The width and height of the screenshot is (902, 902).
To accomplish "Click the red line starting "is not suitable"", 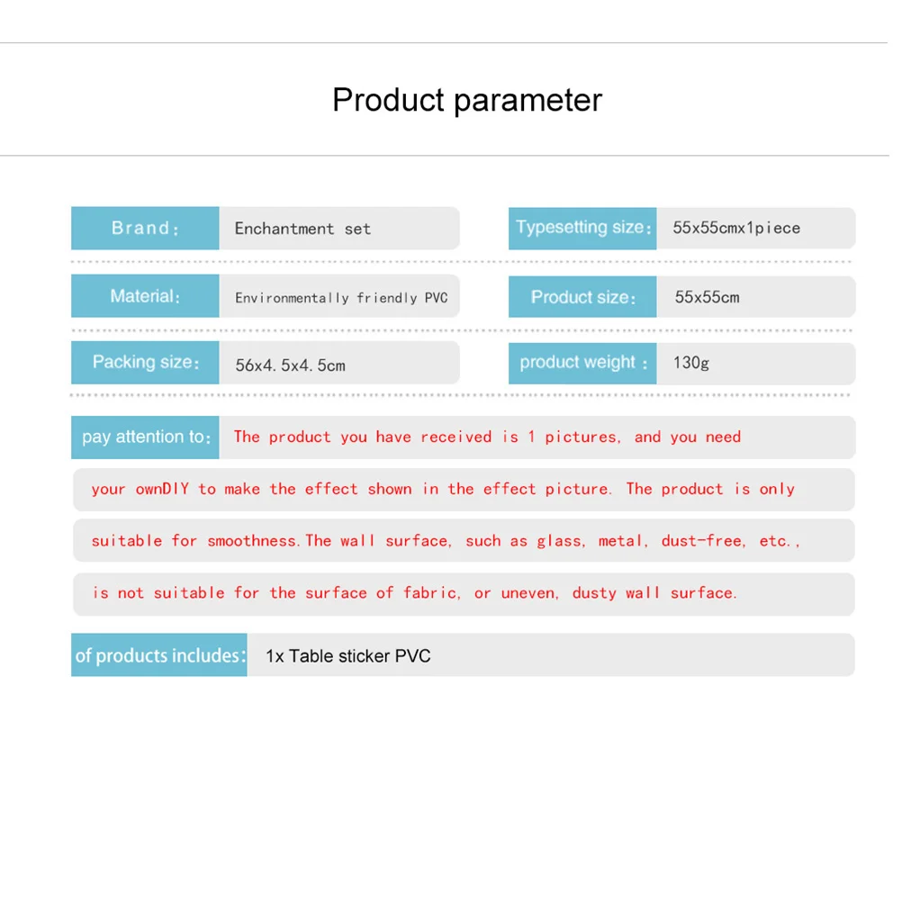I will [414, 593].
